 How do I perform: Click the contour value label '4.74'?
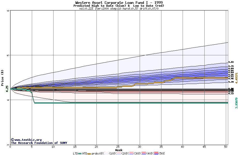point(231,66)
